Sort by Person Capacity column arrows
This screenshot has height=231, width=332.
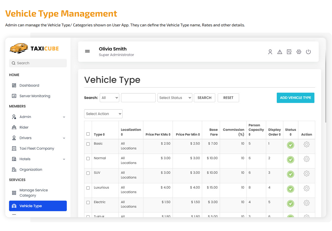[250, 135]
